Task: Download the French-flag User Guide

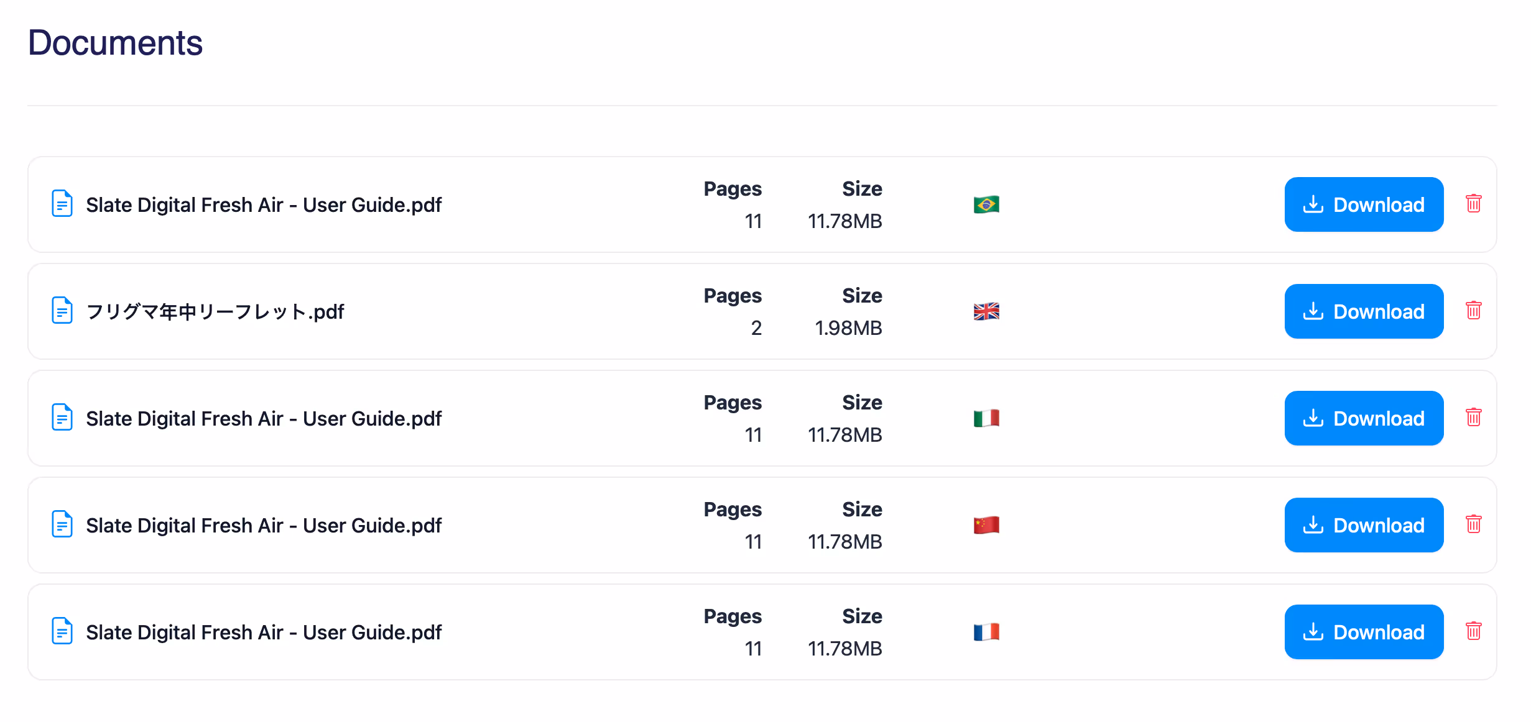Action: 1364,632
